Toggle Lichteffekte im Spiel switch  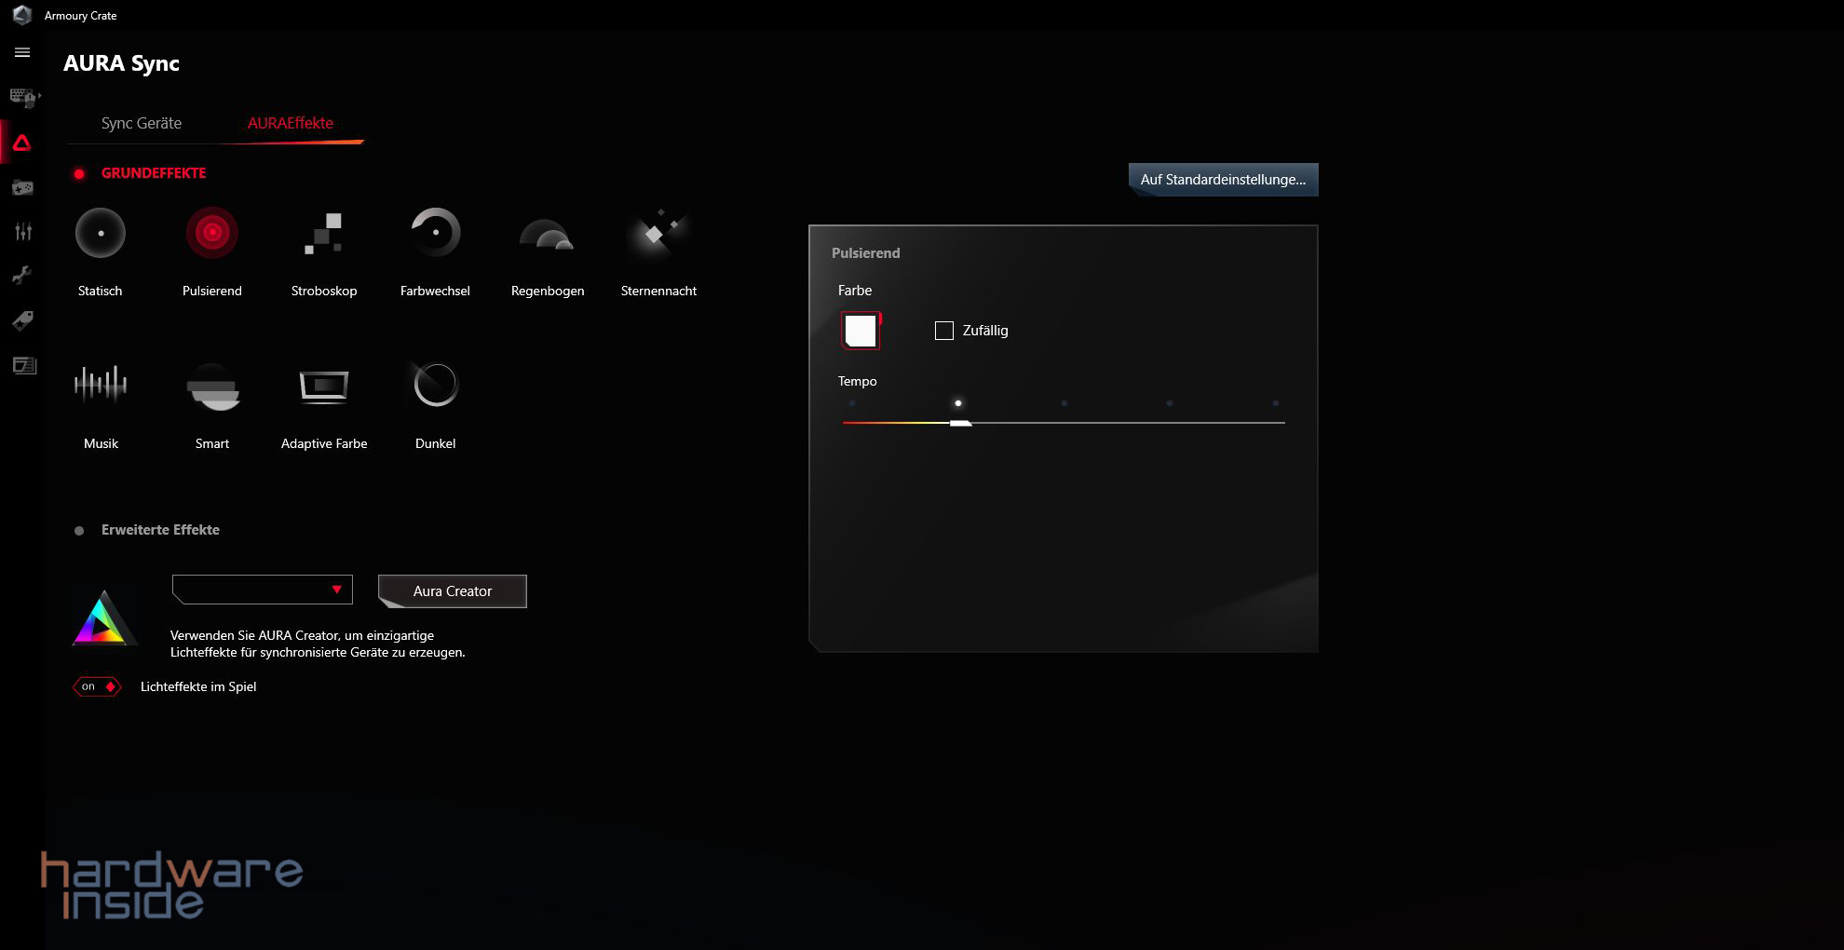point(97,687)
